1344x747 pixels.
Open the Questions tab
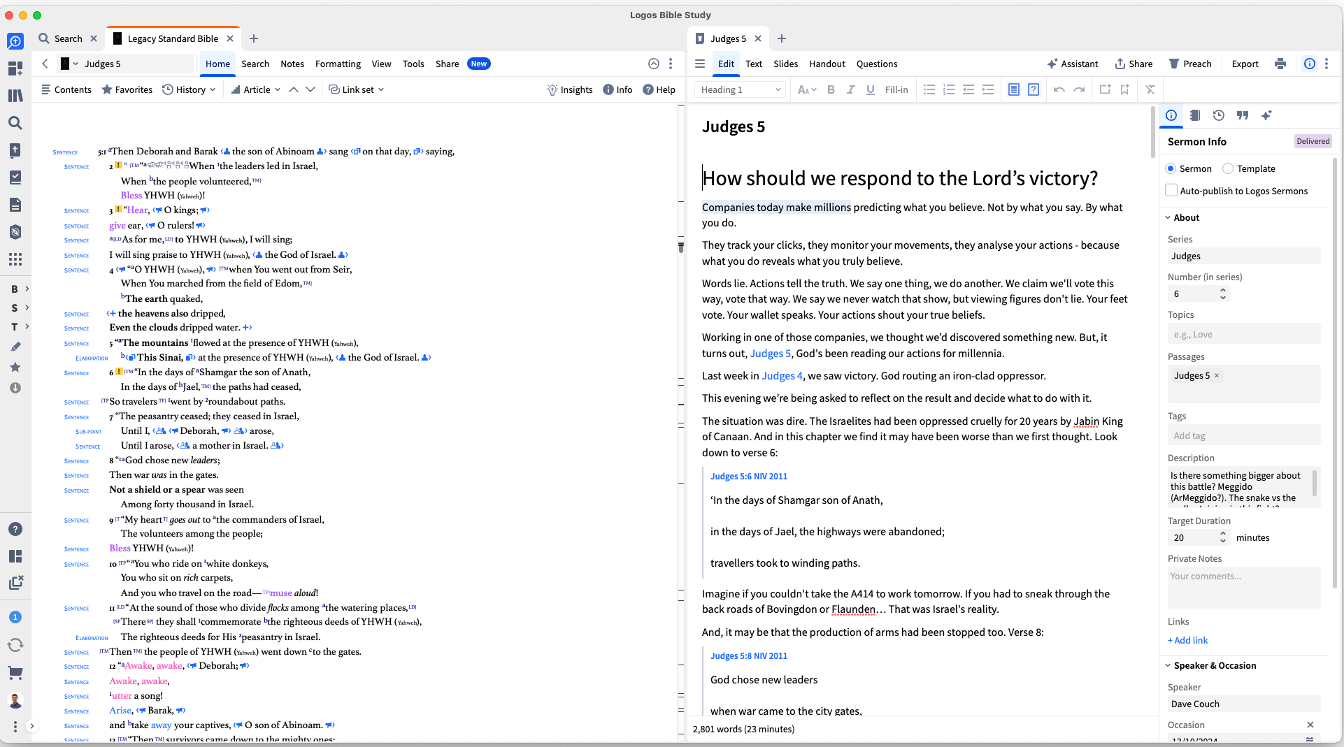877,64
